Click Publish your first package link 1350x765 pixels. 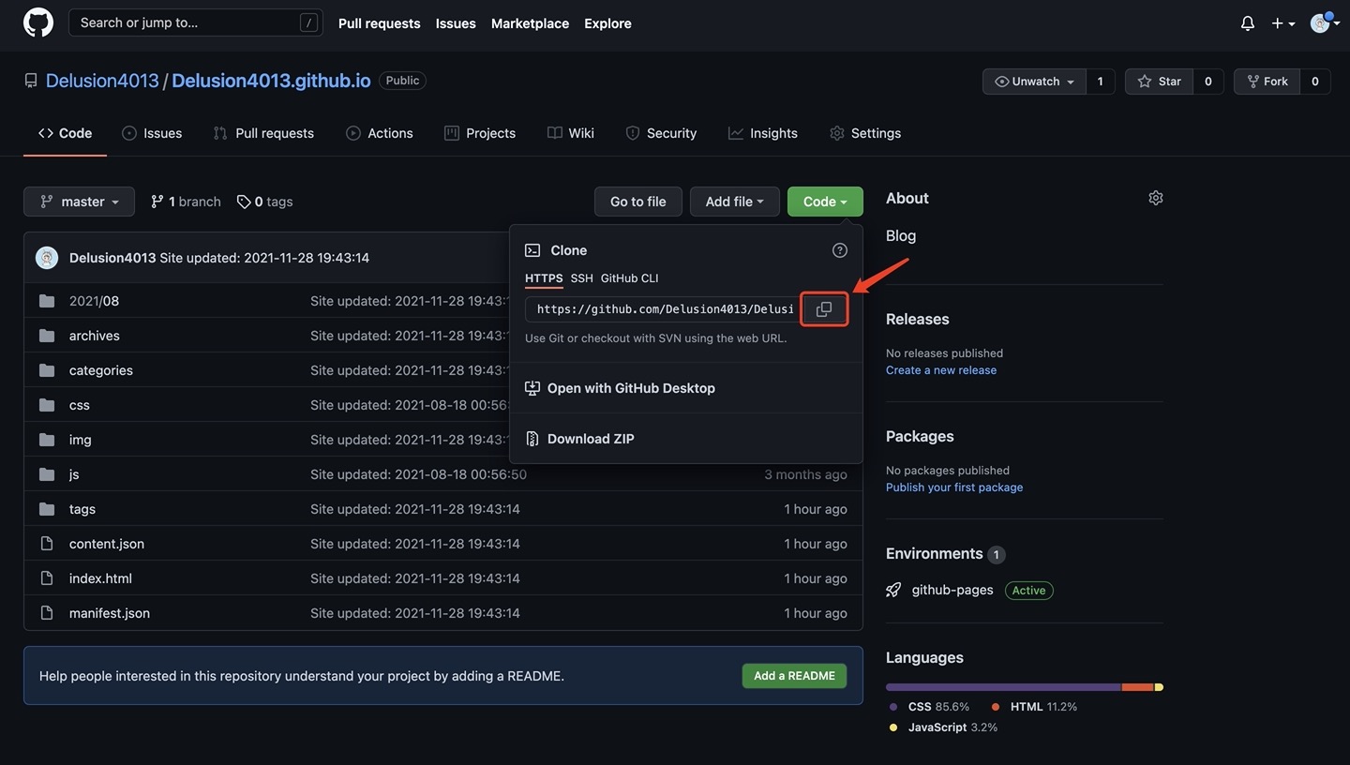[x=954, y=487]
